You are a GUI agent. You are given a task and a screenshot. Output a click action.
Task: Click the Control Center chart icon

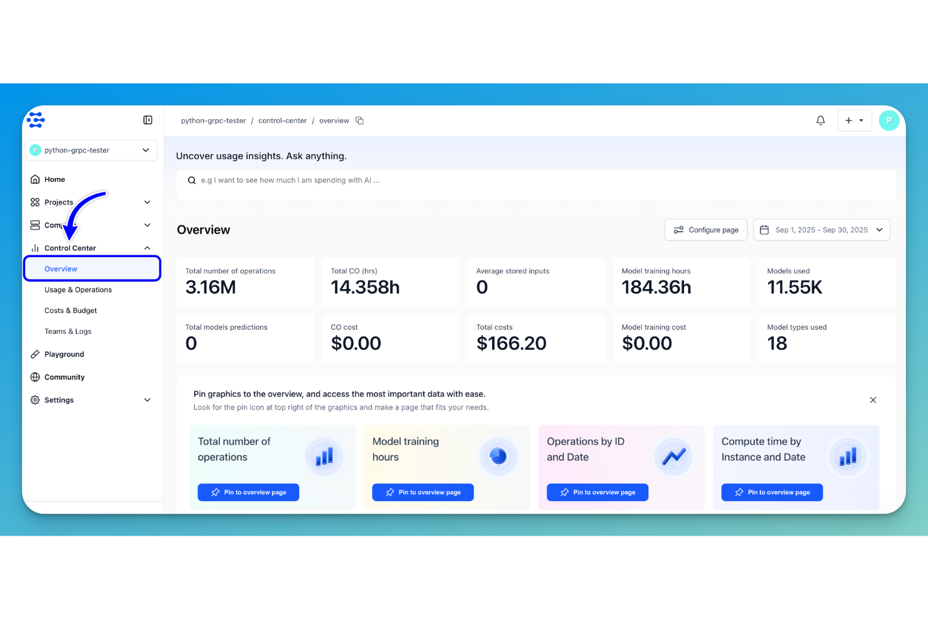coord(35,248)
